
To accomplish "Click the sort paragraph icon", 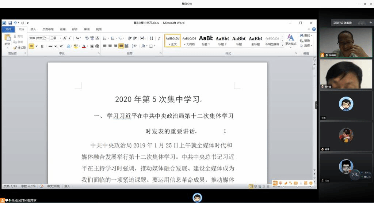I will pos(151,38).
